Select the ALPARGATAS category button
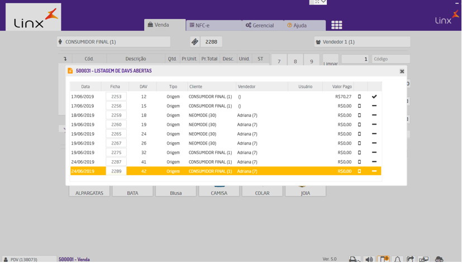This screenshot has width=462, height=263. click(x=89, y=193)
